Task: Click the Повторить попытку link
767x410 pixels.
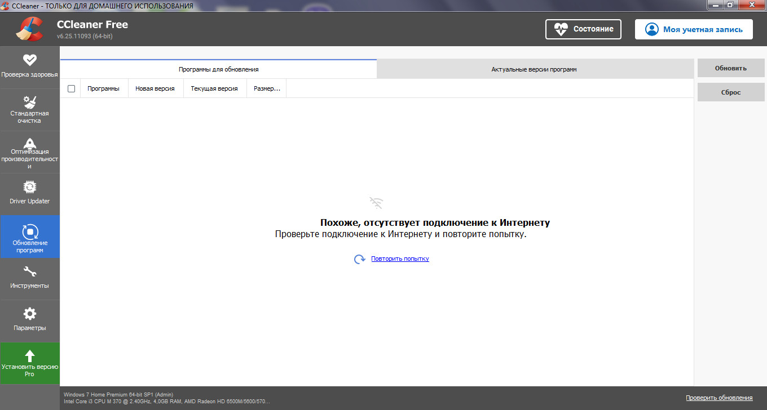Action: [x=400, y=259]
